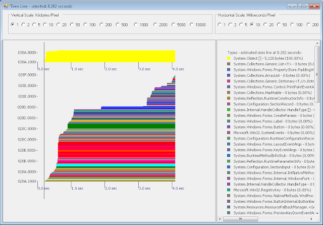Select System.Windows.Forms.LayoutEventArgs legend entry

(274, 144)
